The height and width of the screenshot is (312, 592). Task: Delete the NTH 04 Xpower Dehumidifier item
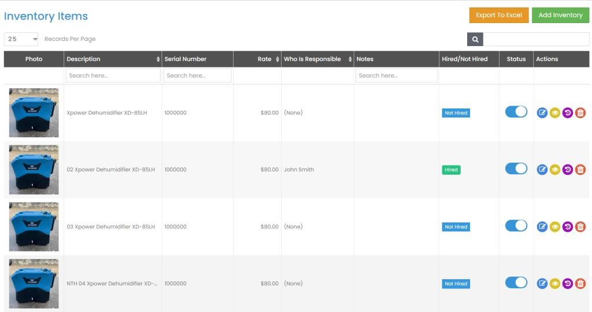coord(580,283)
